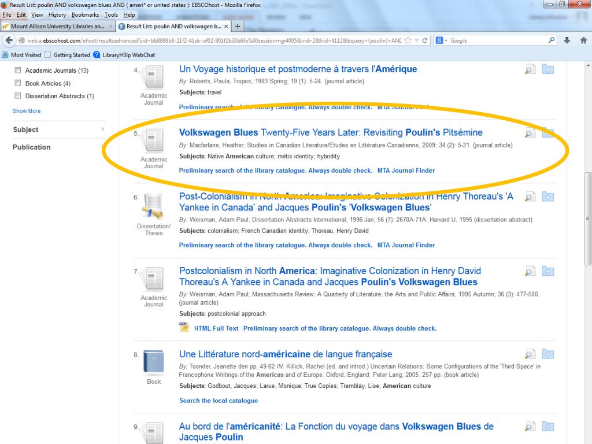Open the Most Visited bookmarks
The width and height of the screenshot is (592, 444).
pyautogui.click(x=21, y=55)
